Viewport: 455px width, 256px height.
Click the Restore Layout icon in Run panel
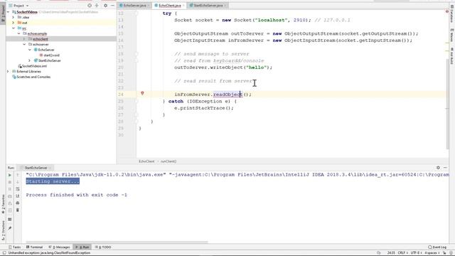tap(9, 220)
